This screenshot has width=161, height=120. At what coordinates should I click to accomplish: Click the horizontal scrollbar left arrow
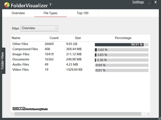pyautogui.click(x=13, y=114)
